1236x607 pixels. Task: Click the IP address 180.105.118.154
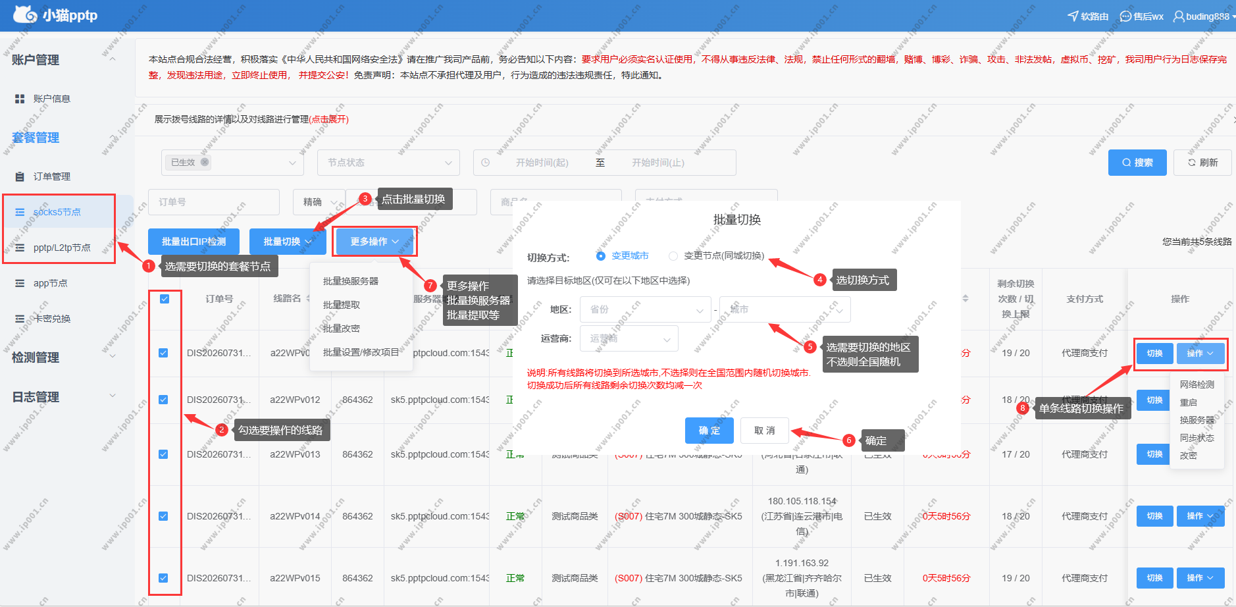click(802, 501)
